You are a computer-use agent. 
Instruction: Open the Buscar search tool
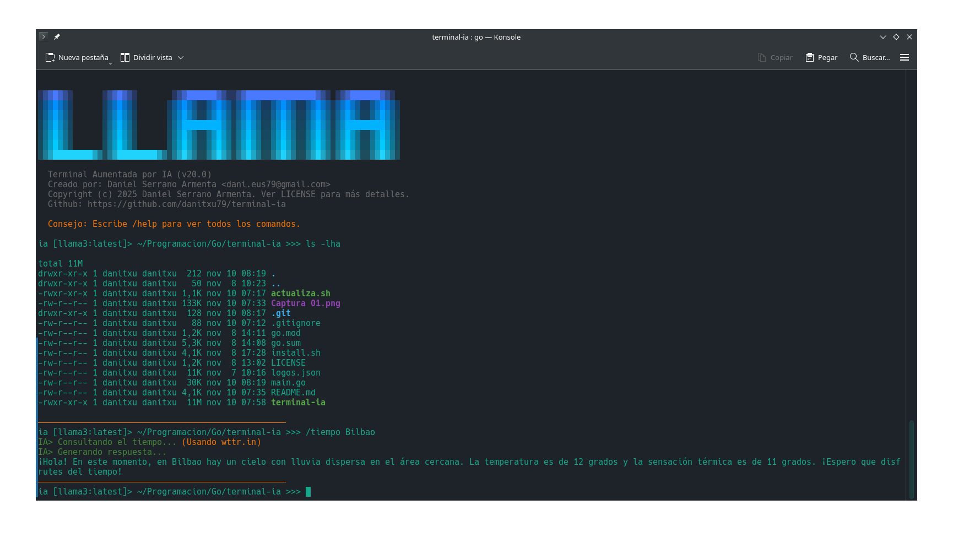(870, 57)
